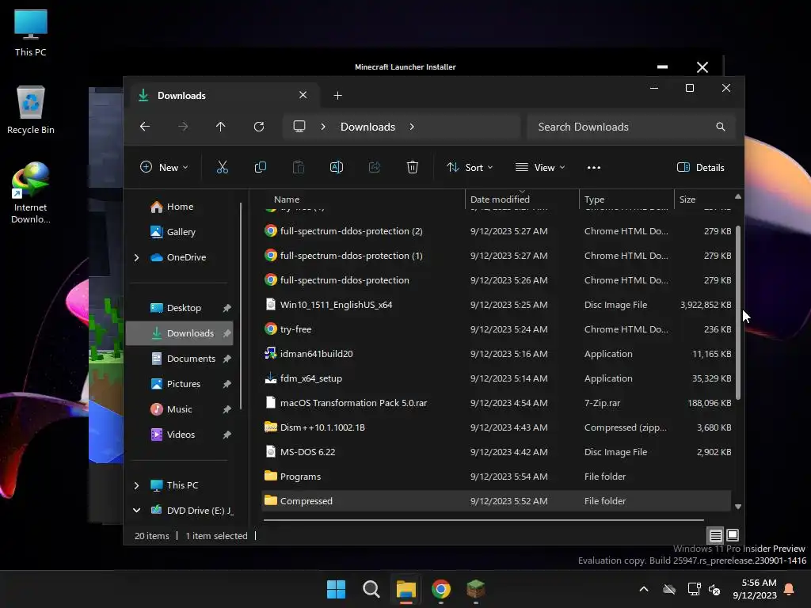Open Windows Start menu
The height and width of the screenshot is (608, 811).
(x=336, y=589)
